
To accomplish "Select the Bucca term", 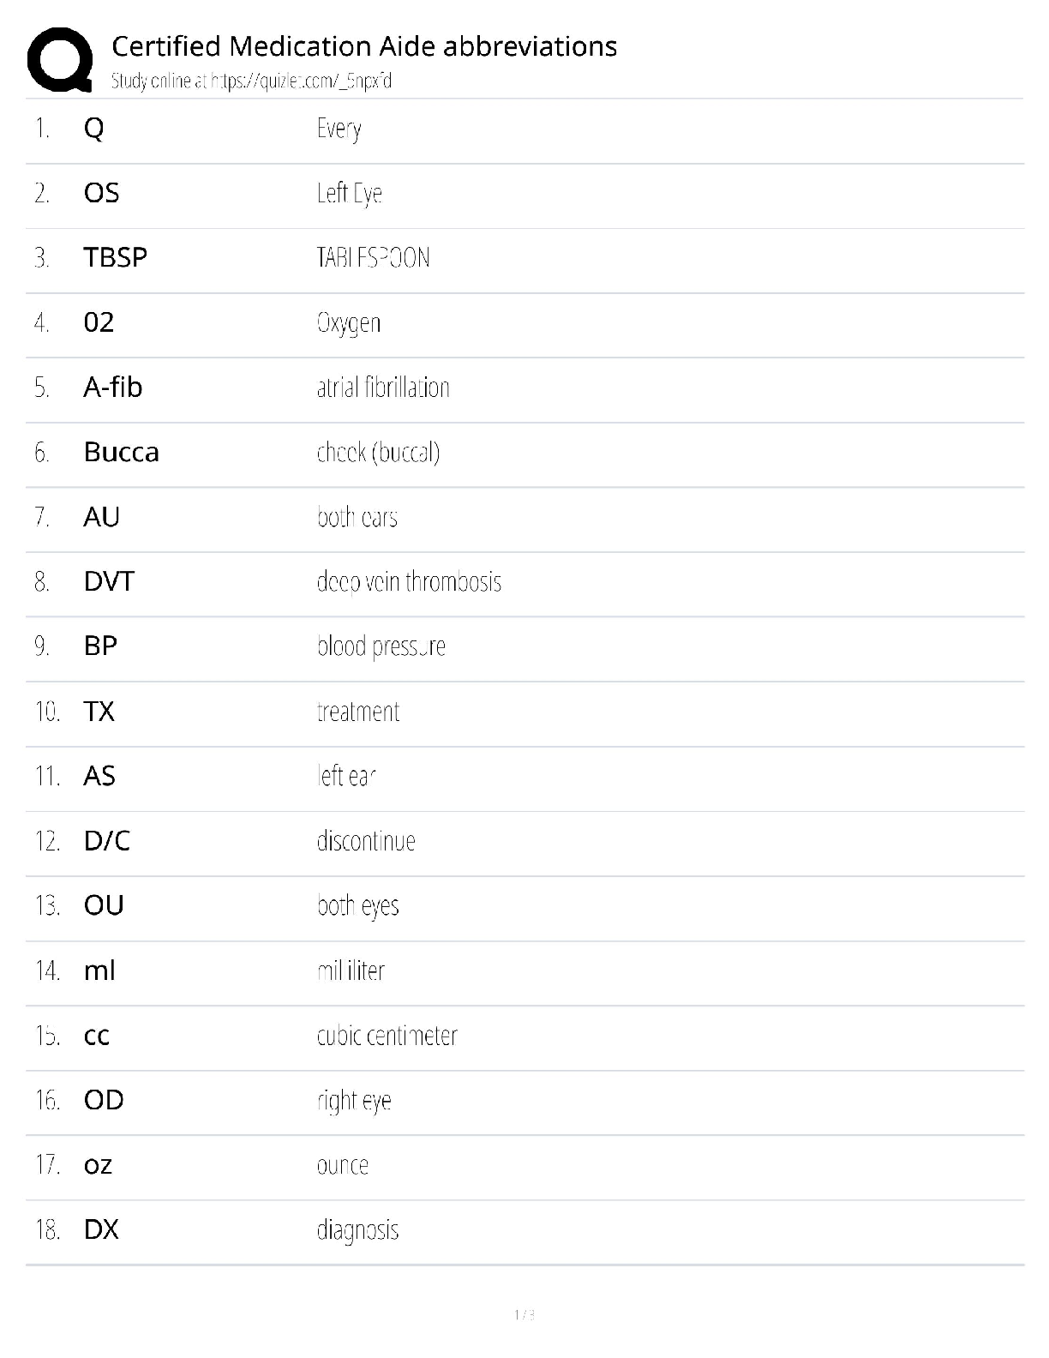I will pos(121,452).
